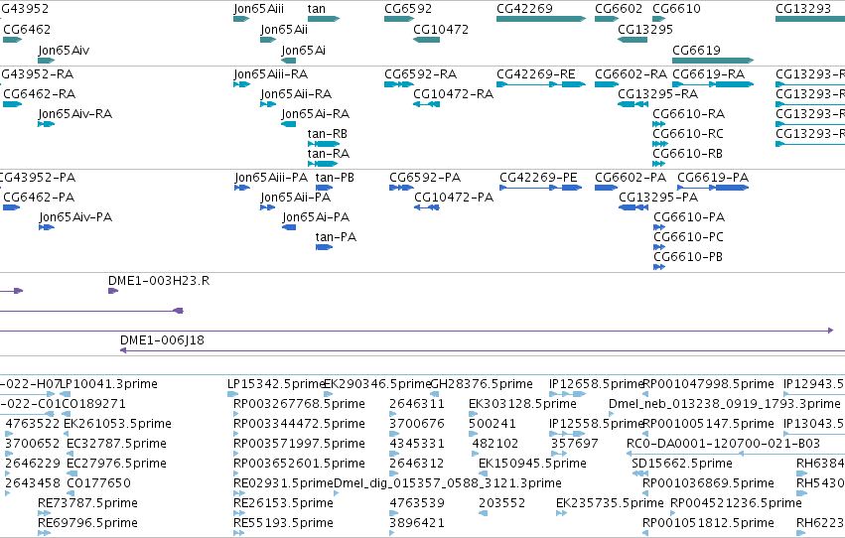Select the 3896421 feature label

click(x=417, y=523)
